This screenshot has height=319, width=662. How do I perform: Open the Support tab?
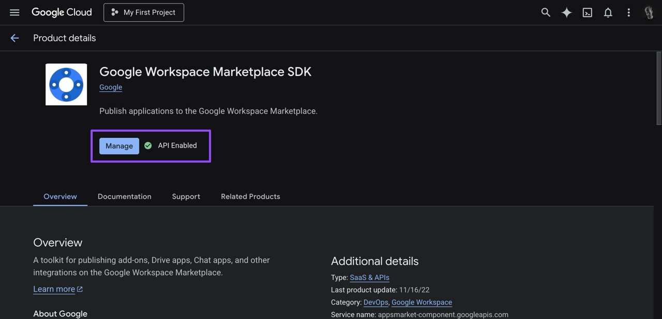coord(186,196)
